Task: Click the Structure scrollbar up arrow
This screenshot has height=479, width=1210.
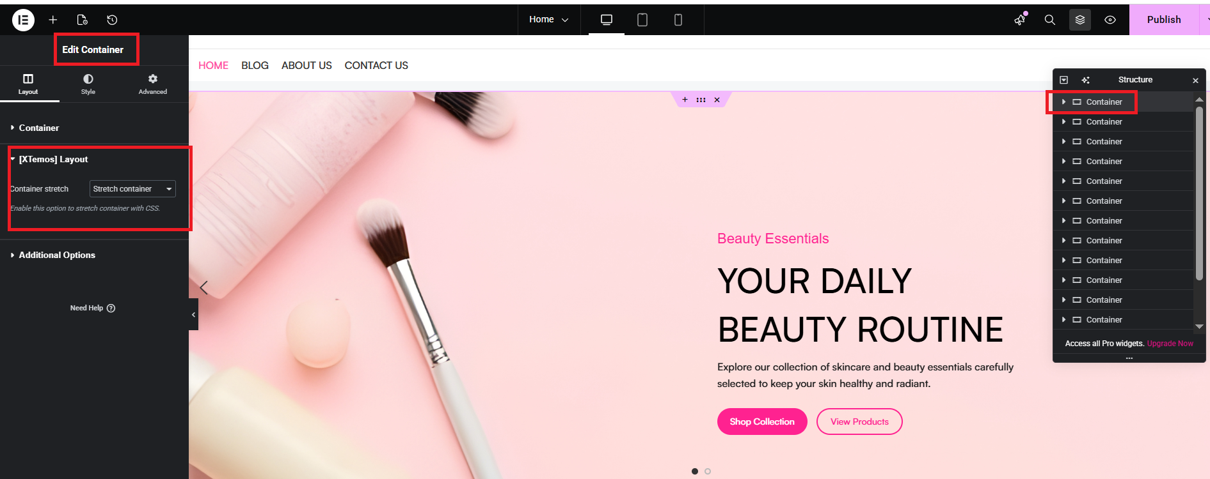Action: point(1200,100)
